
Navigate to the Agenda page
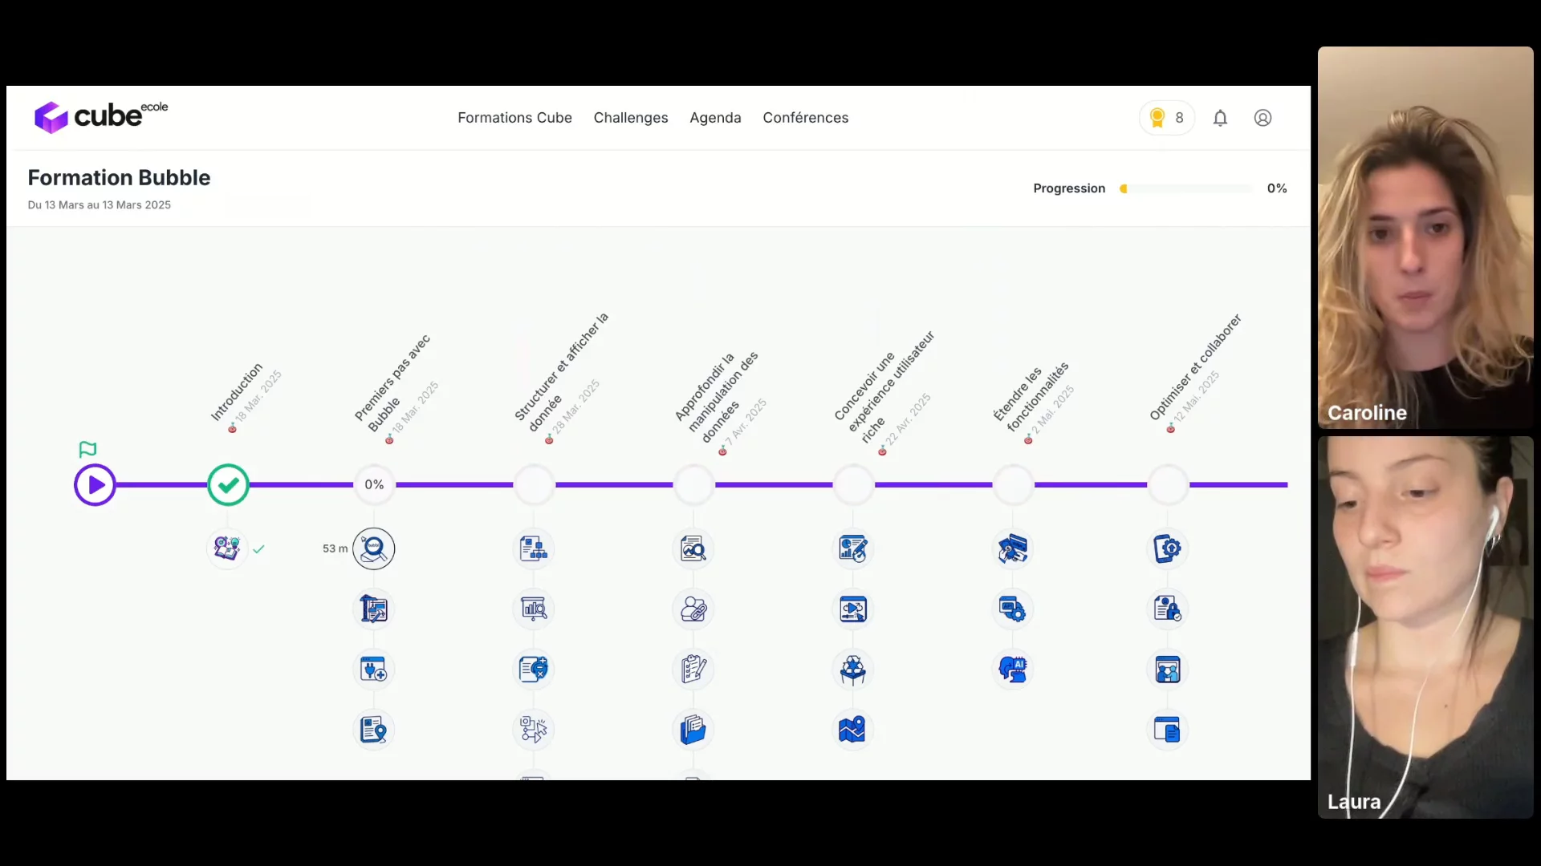(x=715, y=118)
